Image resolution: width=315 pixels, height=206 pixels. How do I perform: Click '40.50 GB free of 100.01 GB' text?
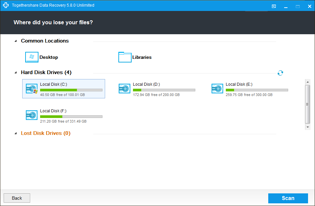coord(62,95)
